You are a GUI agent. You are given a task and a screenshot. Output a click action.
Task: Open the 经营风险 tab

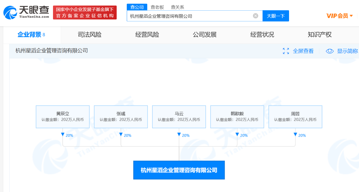coord(147,35)
